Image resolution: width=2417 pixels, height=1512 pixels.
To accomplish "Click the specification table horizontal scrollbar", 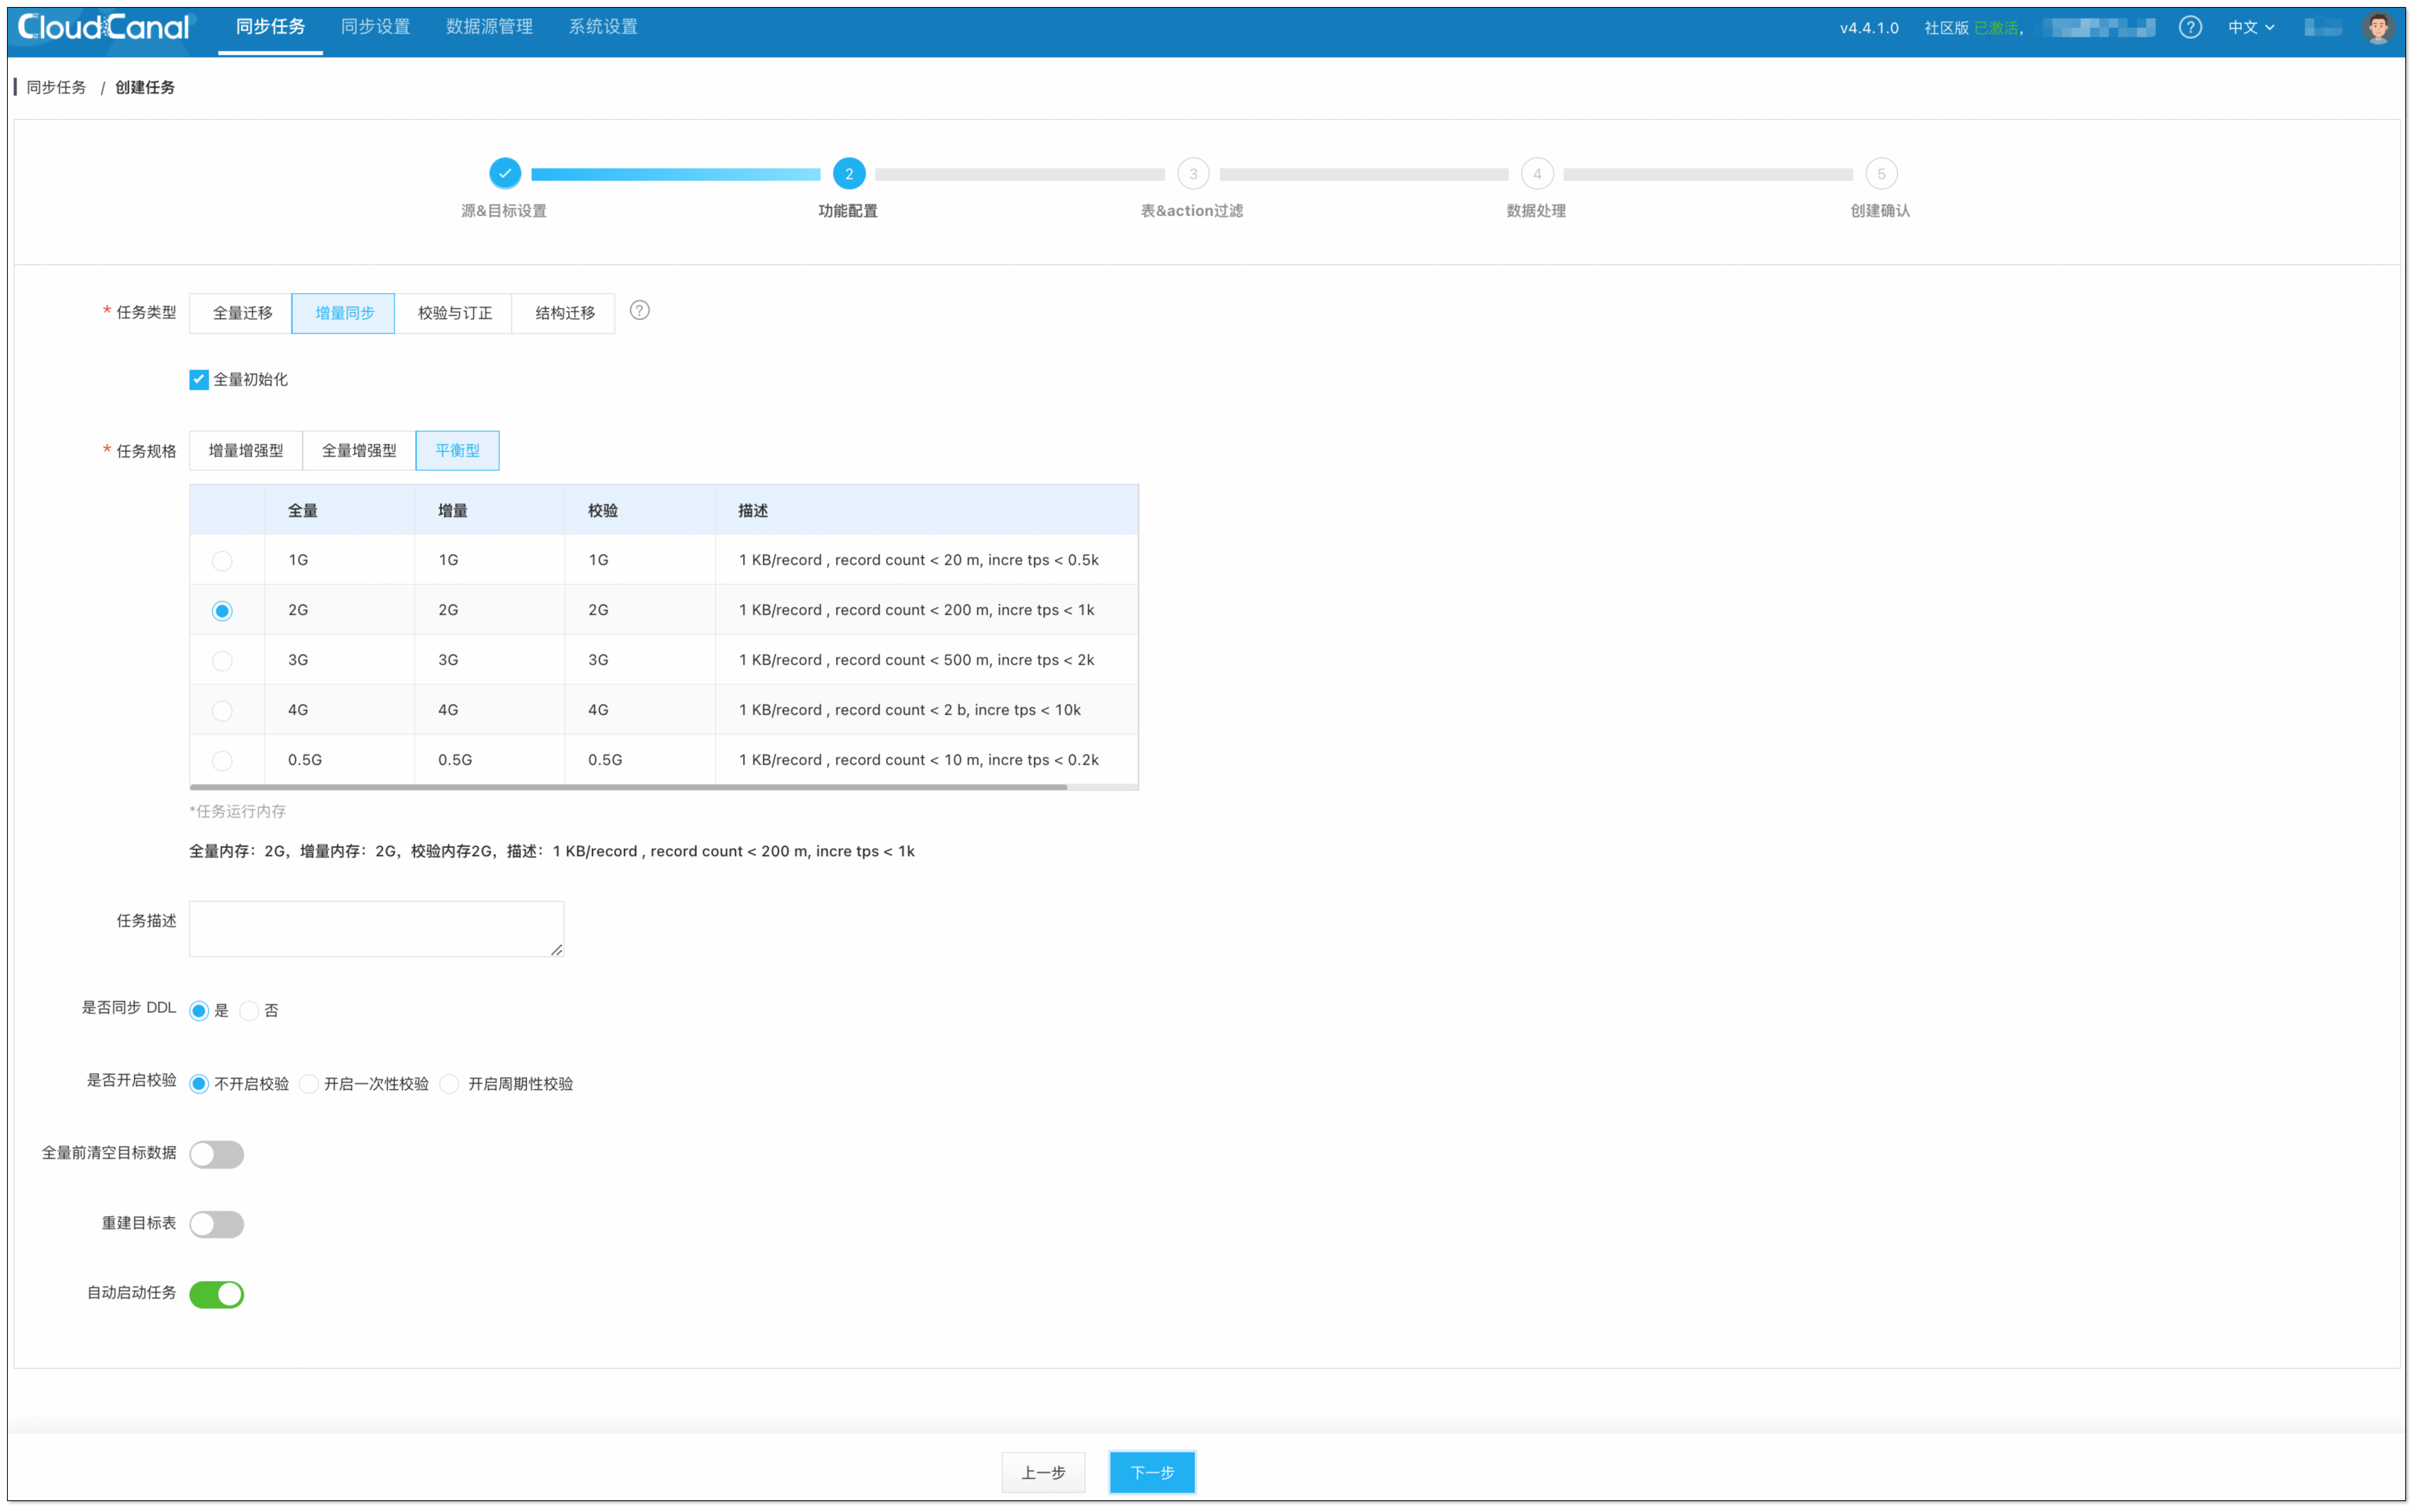I will [628, 787].
